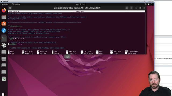Click 'Paths that should be crawled' comment
Screen dimensions: 172x96
pyautogui.click(x=37, y=48)
